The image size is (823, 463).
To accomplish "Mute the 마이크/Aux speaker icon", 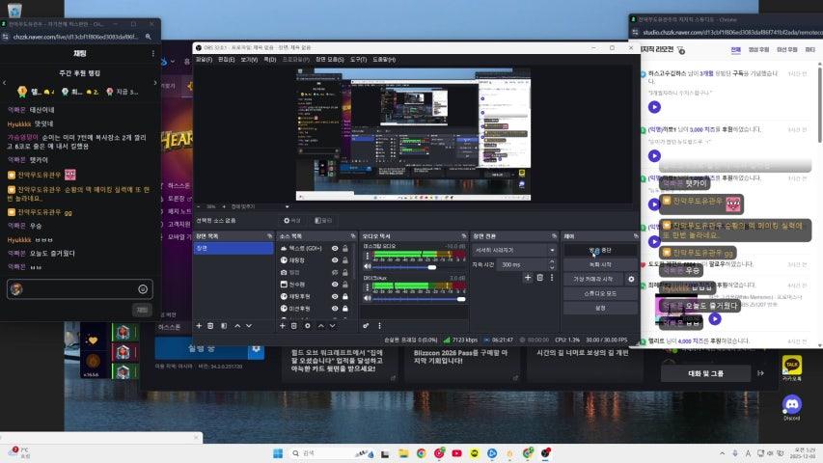I will tap(369, 299).
